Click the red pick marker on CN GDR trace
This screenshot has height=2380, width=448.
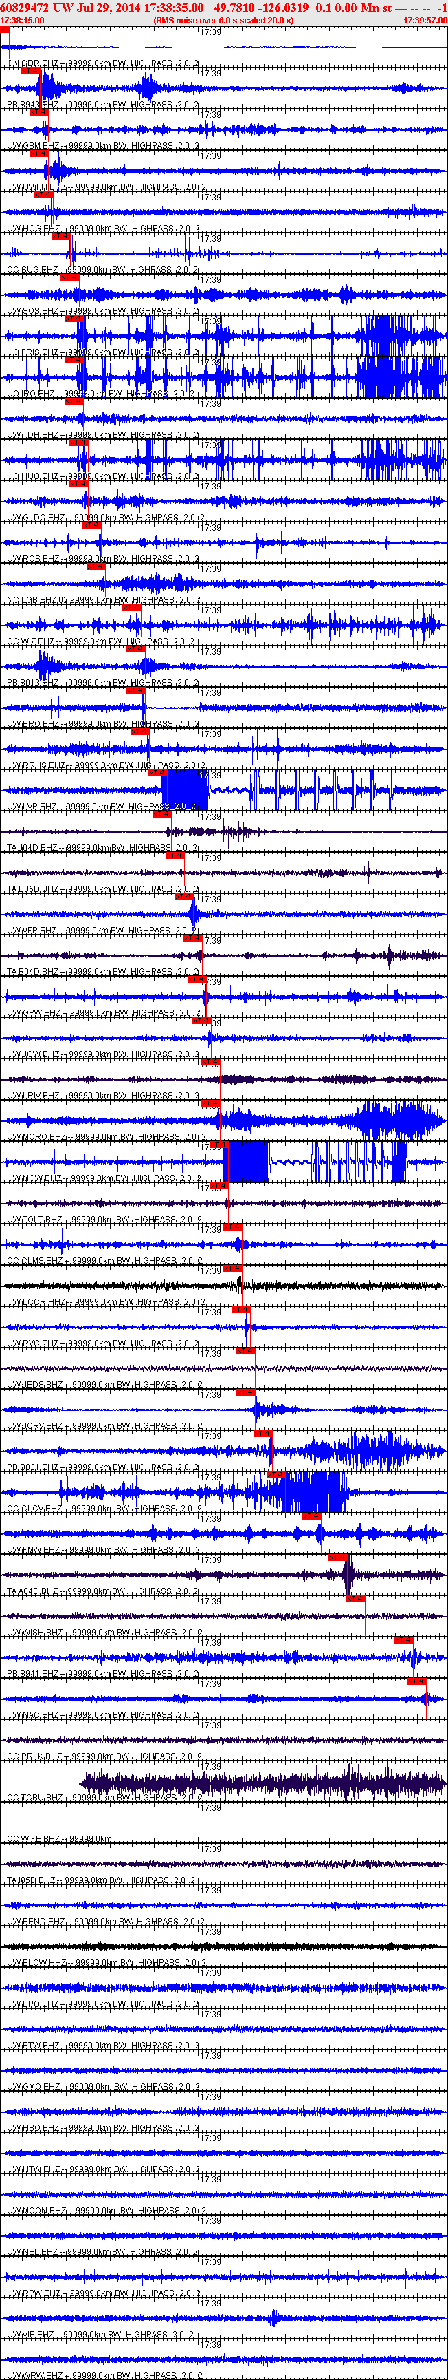(x=5, y=30)
